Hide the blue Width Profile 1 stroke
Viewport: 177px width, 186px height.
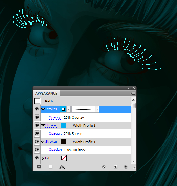point(37,125)
